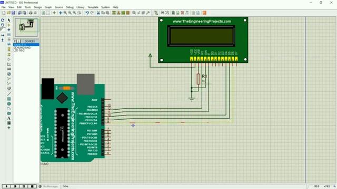Open the Help menu
Image resolution: width=337 pixels, height=189 pixels.
(x=115, y=7)
